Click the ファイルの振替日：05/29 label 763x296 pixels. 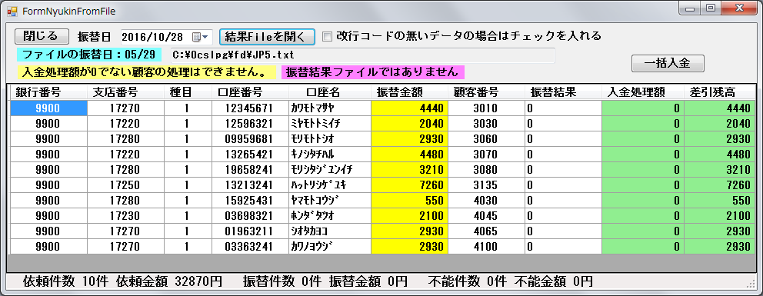pos(88,55)
